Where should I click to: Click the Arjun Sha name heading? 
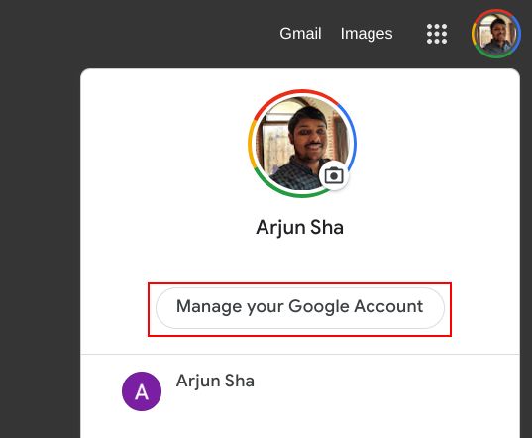300,227
